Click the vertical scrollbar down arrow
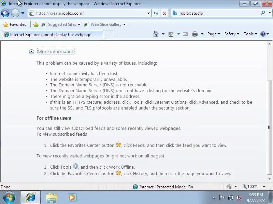This screenshot has width=273, height=204. (x=270, y=179)
